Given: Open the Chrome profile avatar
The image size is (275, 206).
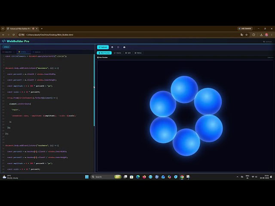Looking at the screenshot, I should [266, 35].
